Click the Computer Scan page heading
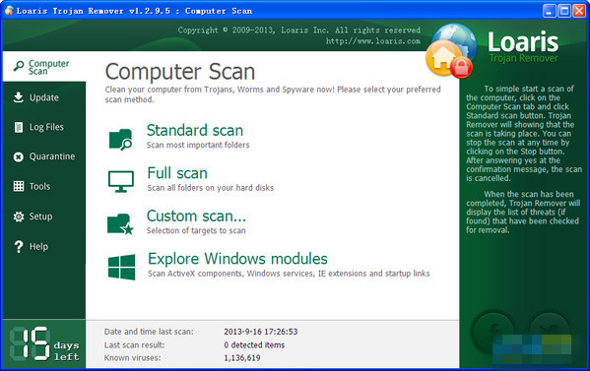The width and height of the screenshot is (590, 371). 180,72
